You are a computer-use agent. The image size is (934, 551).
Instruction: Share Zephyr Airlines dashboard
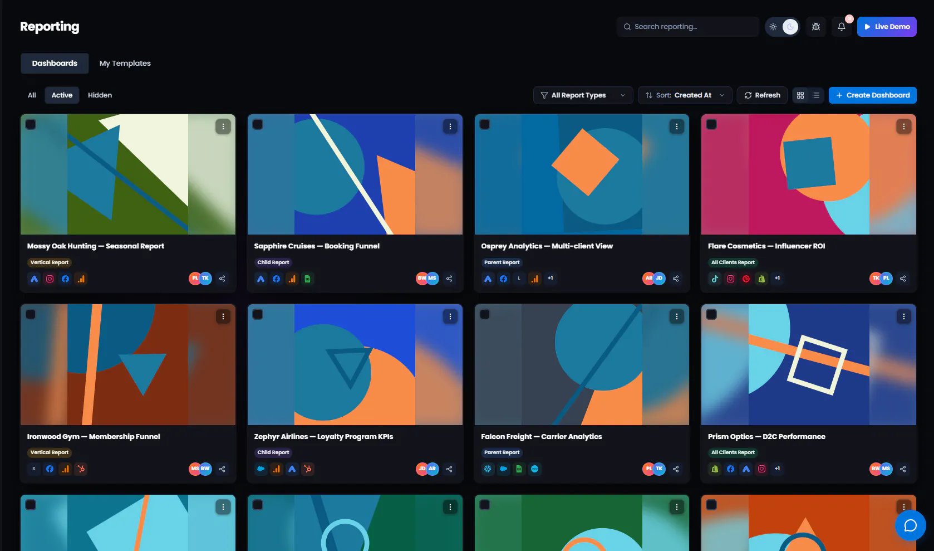click(449, 469)
